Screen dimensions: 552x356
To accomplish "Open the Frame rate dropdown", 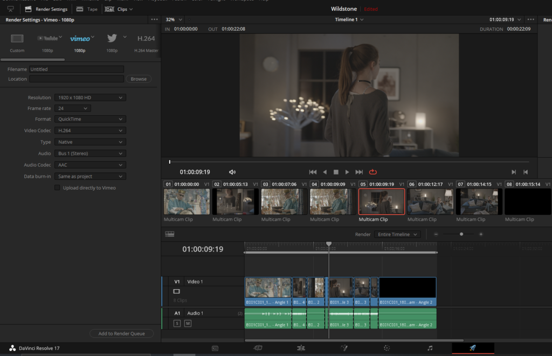I will [73, 108].
